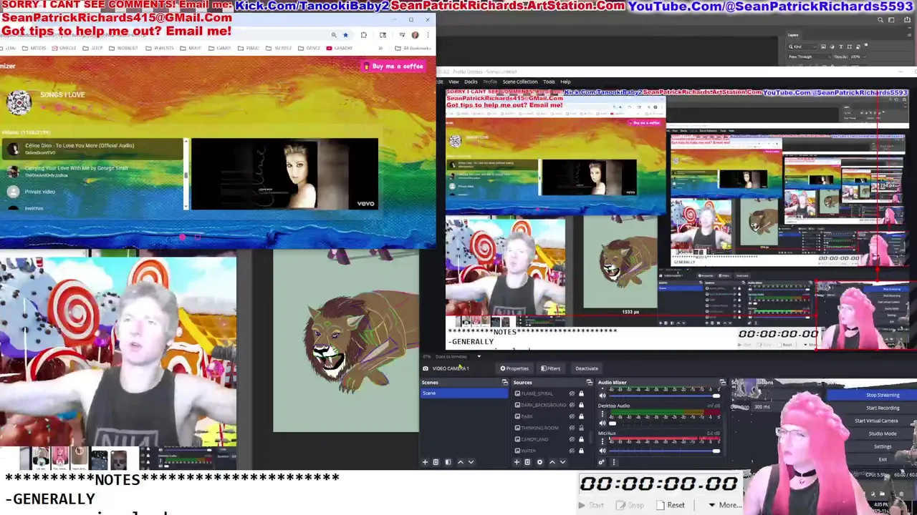917x515 pixels.
Task: Delete selected source using the trash icon
Action: pos(527,462)
